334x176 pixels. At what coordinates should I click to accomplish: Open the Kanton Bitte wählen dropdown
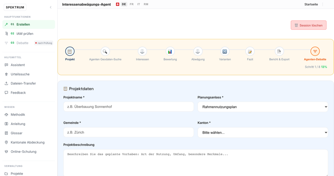[x=263, y=133]
